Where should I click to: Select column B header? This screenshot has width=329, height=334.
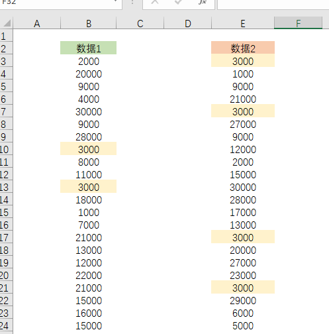(89, 23)
